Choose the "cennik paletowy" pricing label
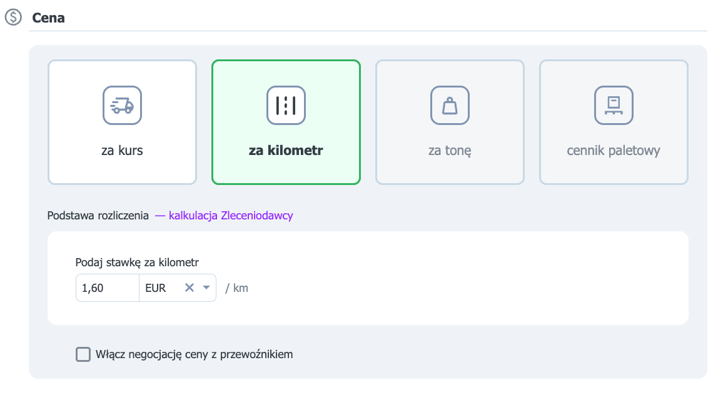723x400 pixels. click(614, 151)
